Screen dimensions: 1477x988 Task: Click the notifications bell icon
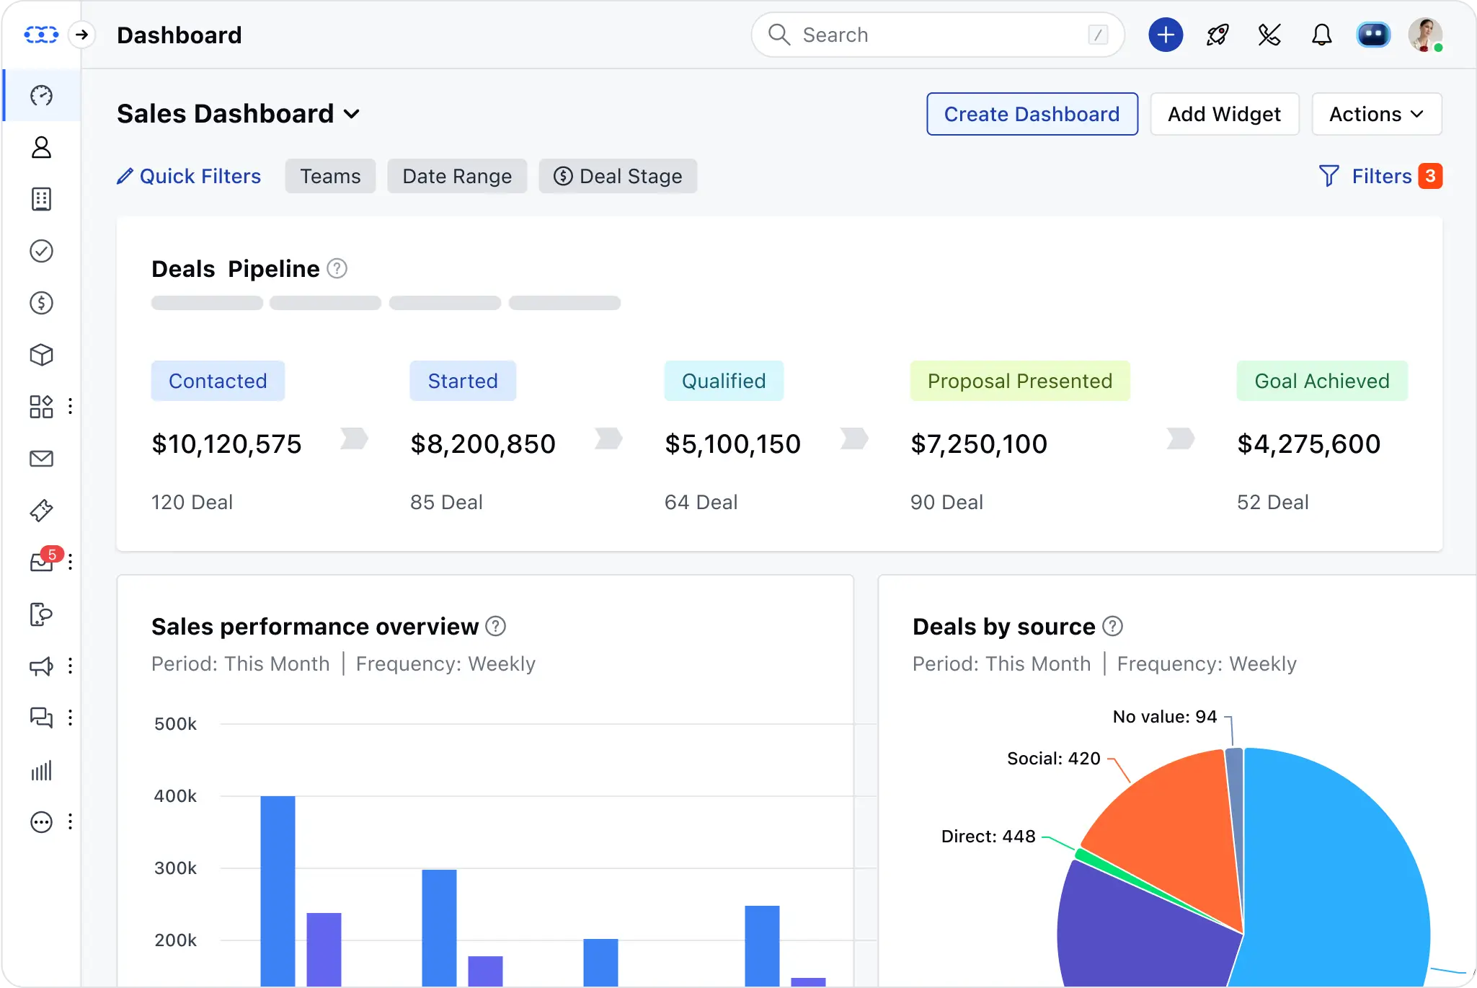[x=1321, y=35]
